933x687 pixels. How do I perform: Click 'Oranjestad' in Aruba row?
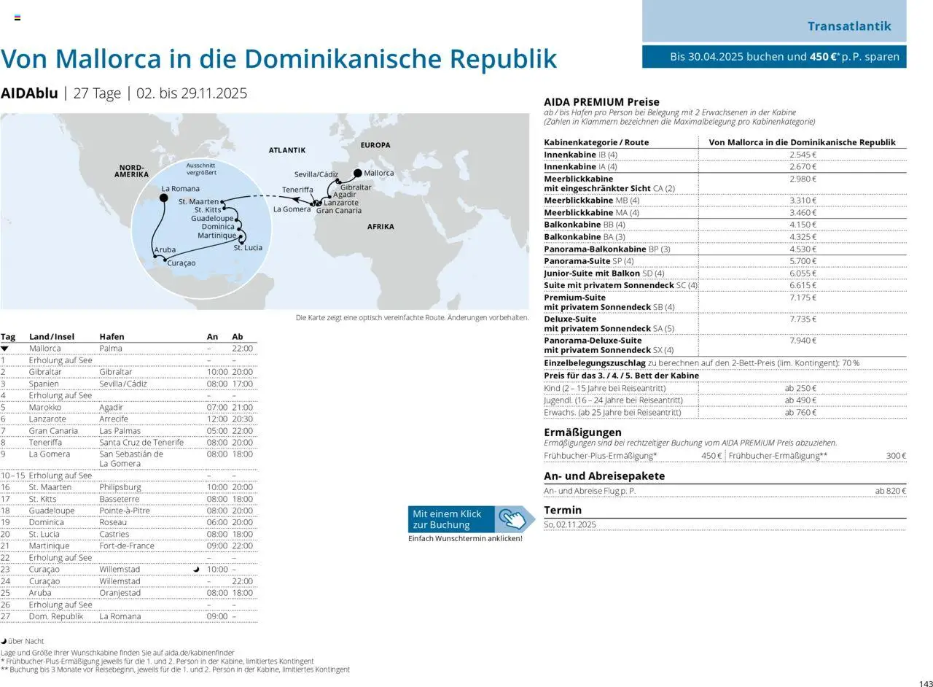pyautogui.click(x=120, y=593)
